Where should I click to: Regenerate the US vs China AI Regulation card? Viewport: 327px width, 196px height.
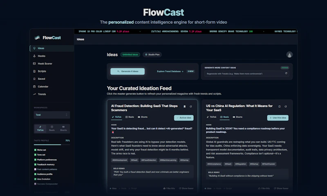(x=285, y=106)
